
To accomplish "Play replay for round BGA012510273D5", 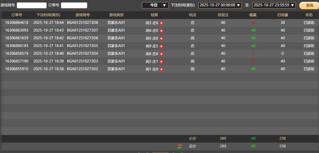I will pyautogui.click(x=161, y=46).
